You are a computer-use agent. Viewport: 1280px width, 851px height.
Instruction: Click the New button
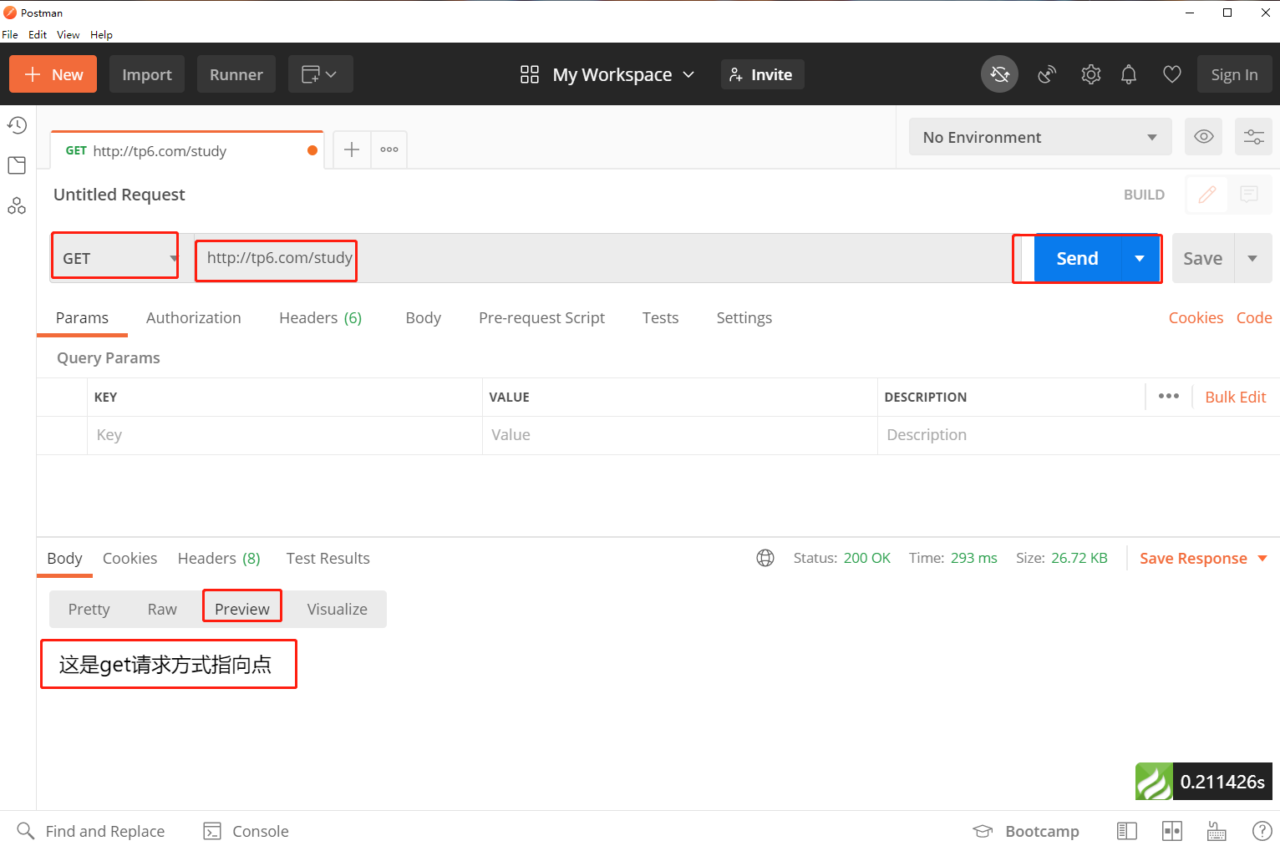(53, 74)
